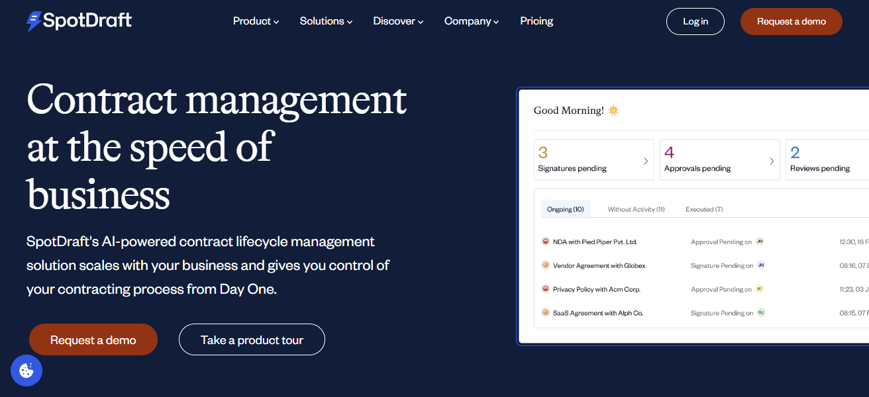Viewport: 869px width, 397px height.
Task: Switch to the Executed (7) tab
Action: coord(704,209)
